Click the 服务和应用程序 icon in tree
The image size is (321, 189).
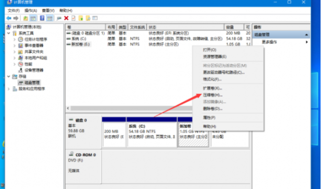14,89
